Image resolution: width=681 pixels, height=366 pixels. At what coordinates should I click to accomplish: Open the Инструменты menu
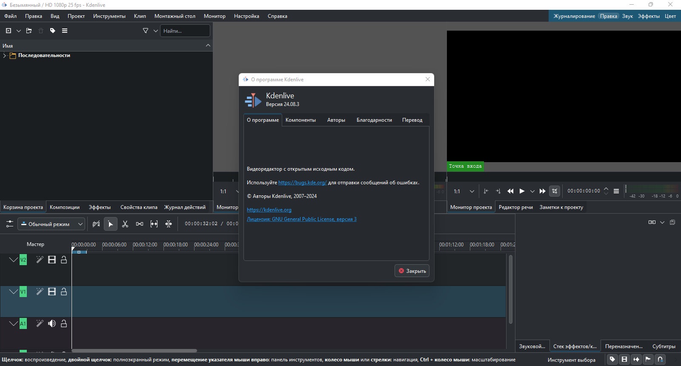tap(109, 16)
